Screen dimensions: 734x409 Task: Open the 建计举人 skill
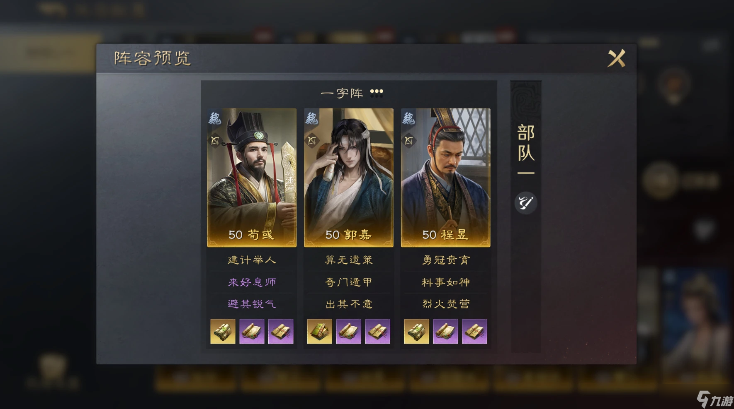(x=252, y=260)
